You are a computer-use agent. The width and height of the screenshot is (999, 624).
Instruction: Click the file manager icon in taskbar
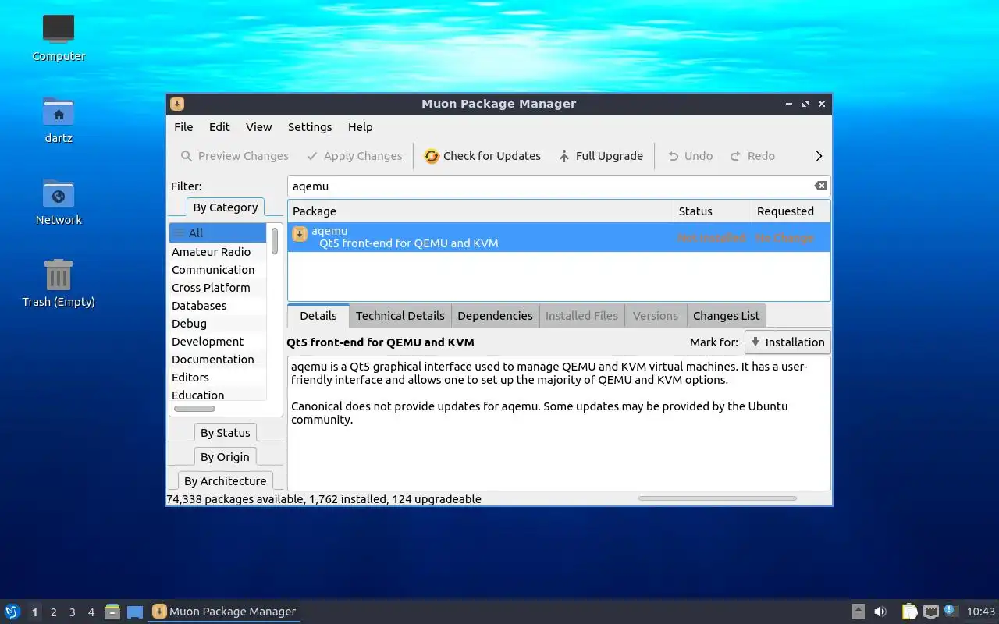112,612
